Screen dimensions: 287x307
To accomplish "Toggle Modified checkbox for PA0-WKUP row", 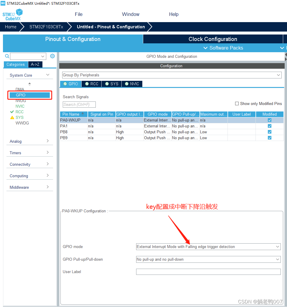I will click(270, 120).
